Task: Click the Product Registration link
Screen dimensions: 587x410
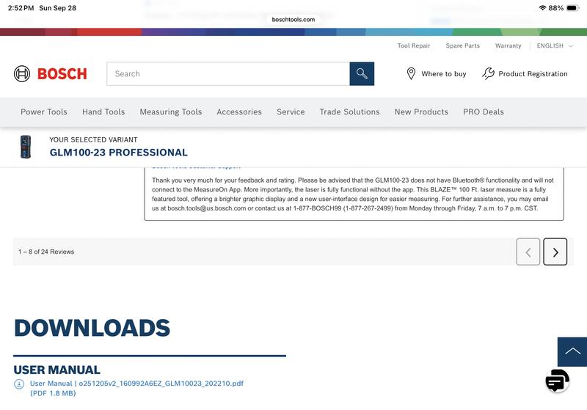Action: point(533,73)
